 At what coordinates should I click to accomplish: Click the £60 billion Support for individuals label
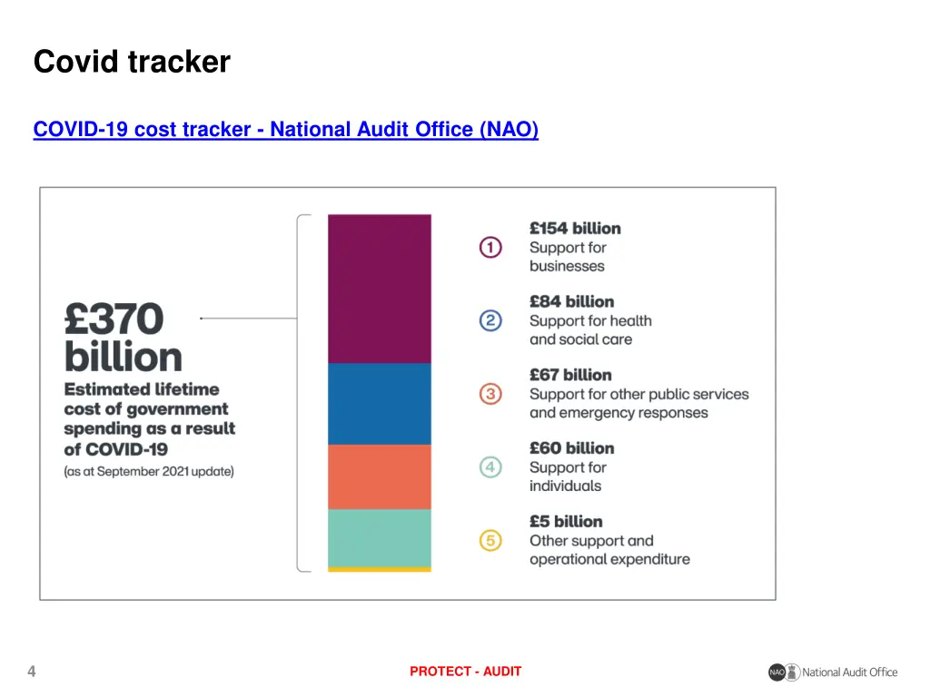click(x=571, y=467)
